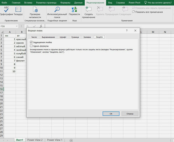The width and height of the screenshot is (174, 142).
Task: Expand the Name Box dropdown arrow
Action: coord(17,26)
